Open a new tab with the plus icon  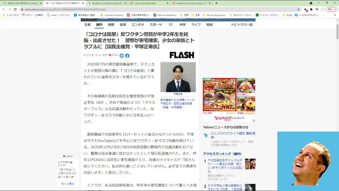point(216,3)
